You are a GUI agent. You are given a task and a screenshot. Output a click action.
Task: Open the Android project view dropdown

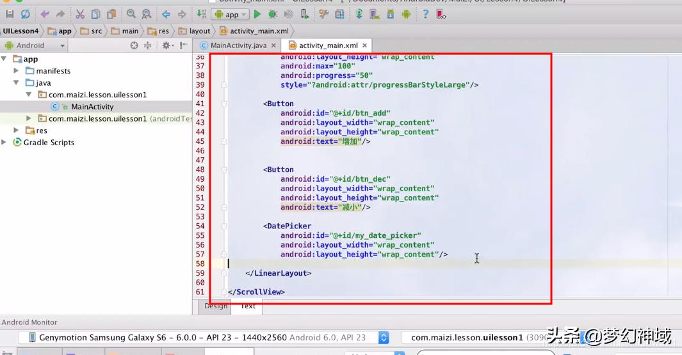pyautogui.click(x=35, y=45)
